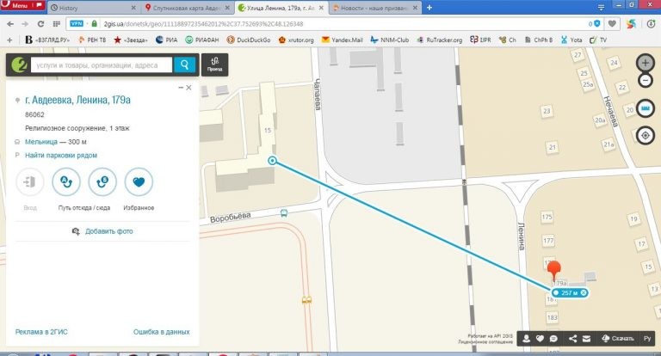Click the 2GIS search magnifier button

(184, 64)
